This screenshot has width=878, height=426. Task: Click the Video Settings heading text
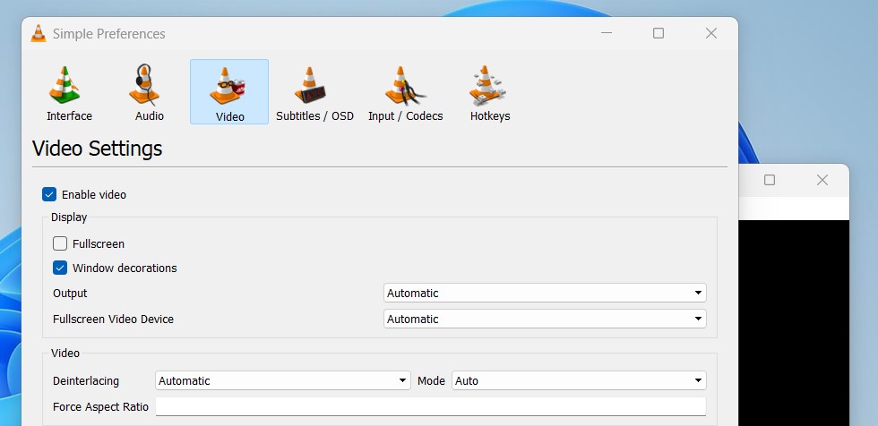pos(98,149)
